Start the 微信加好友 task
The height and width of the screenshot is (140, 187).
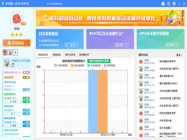pos(26,102)
